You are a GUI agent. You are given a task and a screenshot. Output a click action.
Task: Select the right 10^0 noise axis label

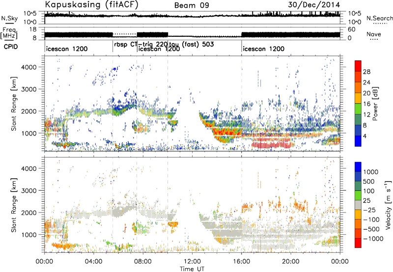[x=355, y=22]
